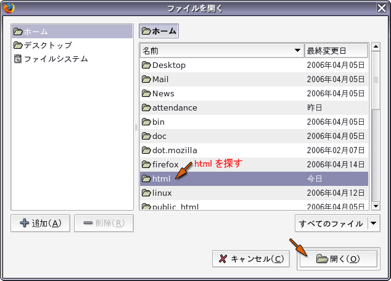Select the News folder name
391x281 pixels.
coord(163,94)
